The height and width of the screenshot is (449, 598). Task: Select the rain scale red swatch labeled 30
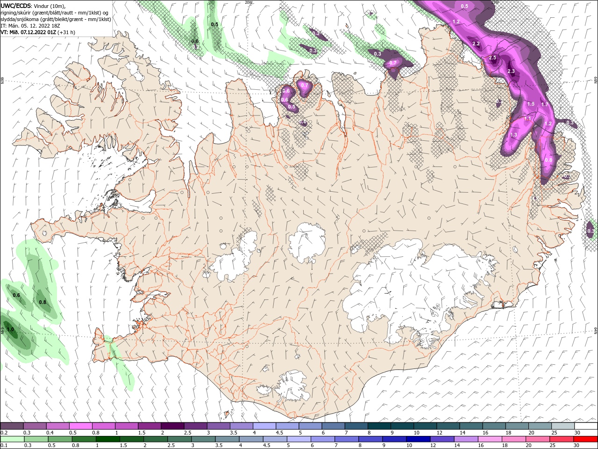(x=585, y=439)
